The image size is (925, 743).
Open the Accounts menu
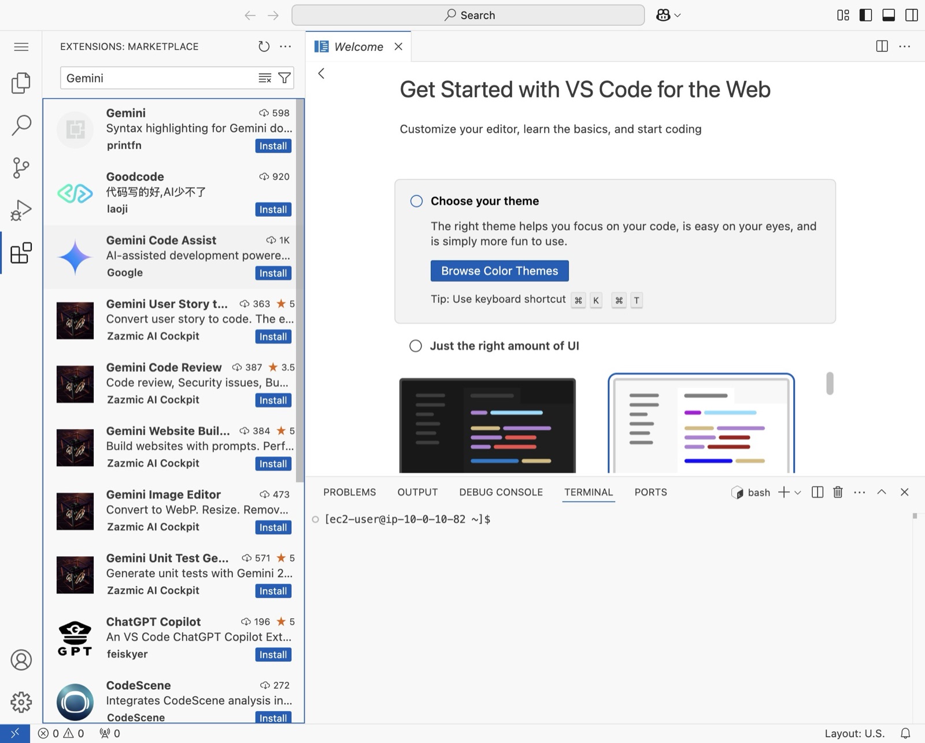click(21, 660)
